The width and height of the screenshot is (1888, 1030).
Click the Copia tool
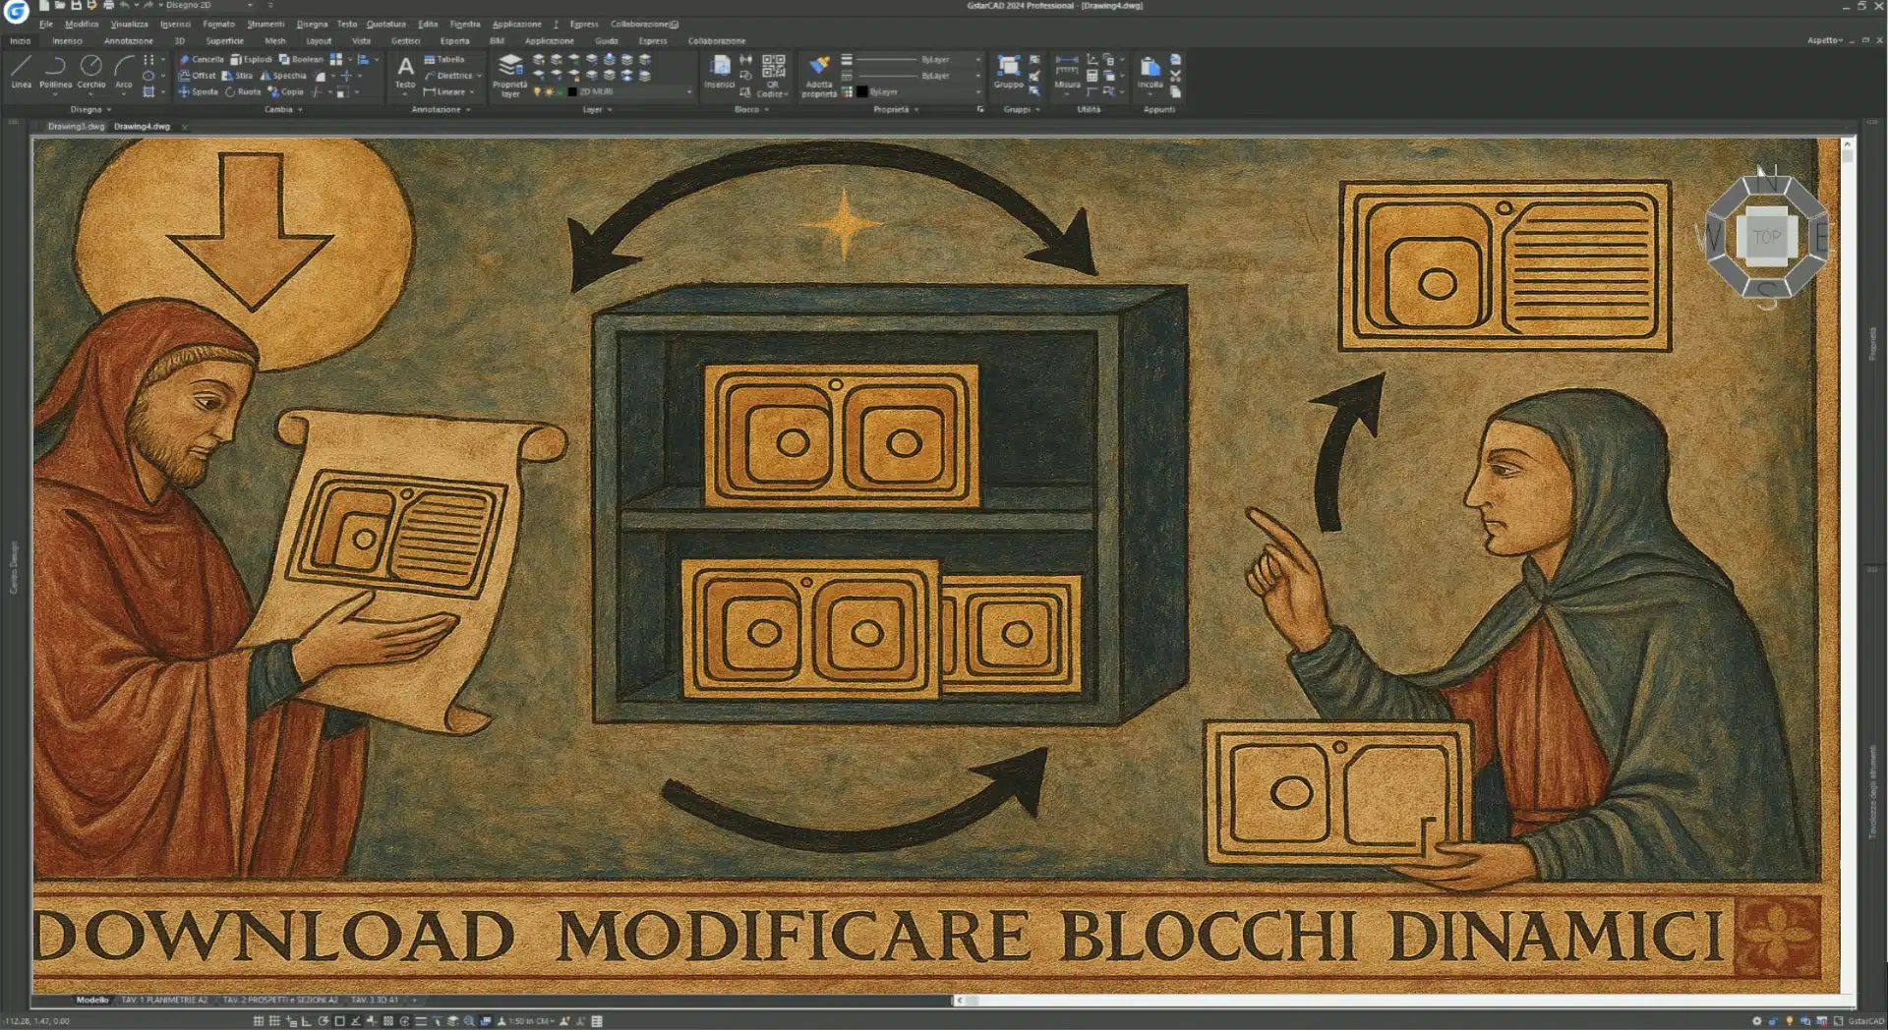tap(286, 92)
